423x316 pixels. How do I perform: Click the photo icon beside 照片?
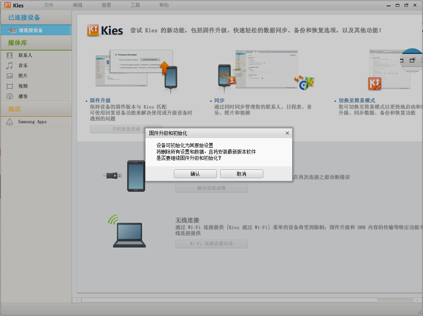click(10, 76)
